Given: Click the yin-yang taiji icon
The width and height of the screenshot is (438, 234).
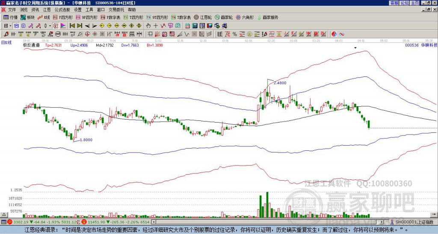Looking at the screenshot, I should point(334,34).
